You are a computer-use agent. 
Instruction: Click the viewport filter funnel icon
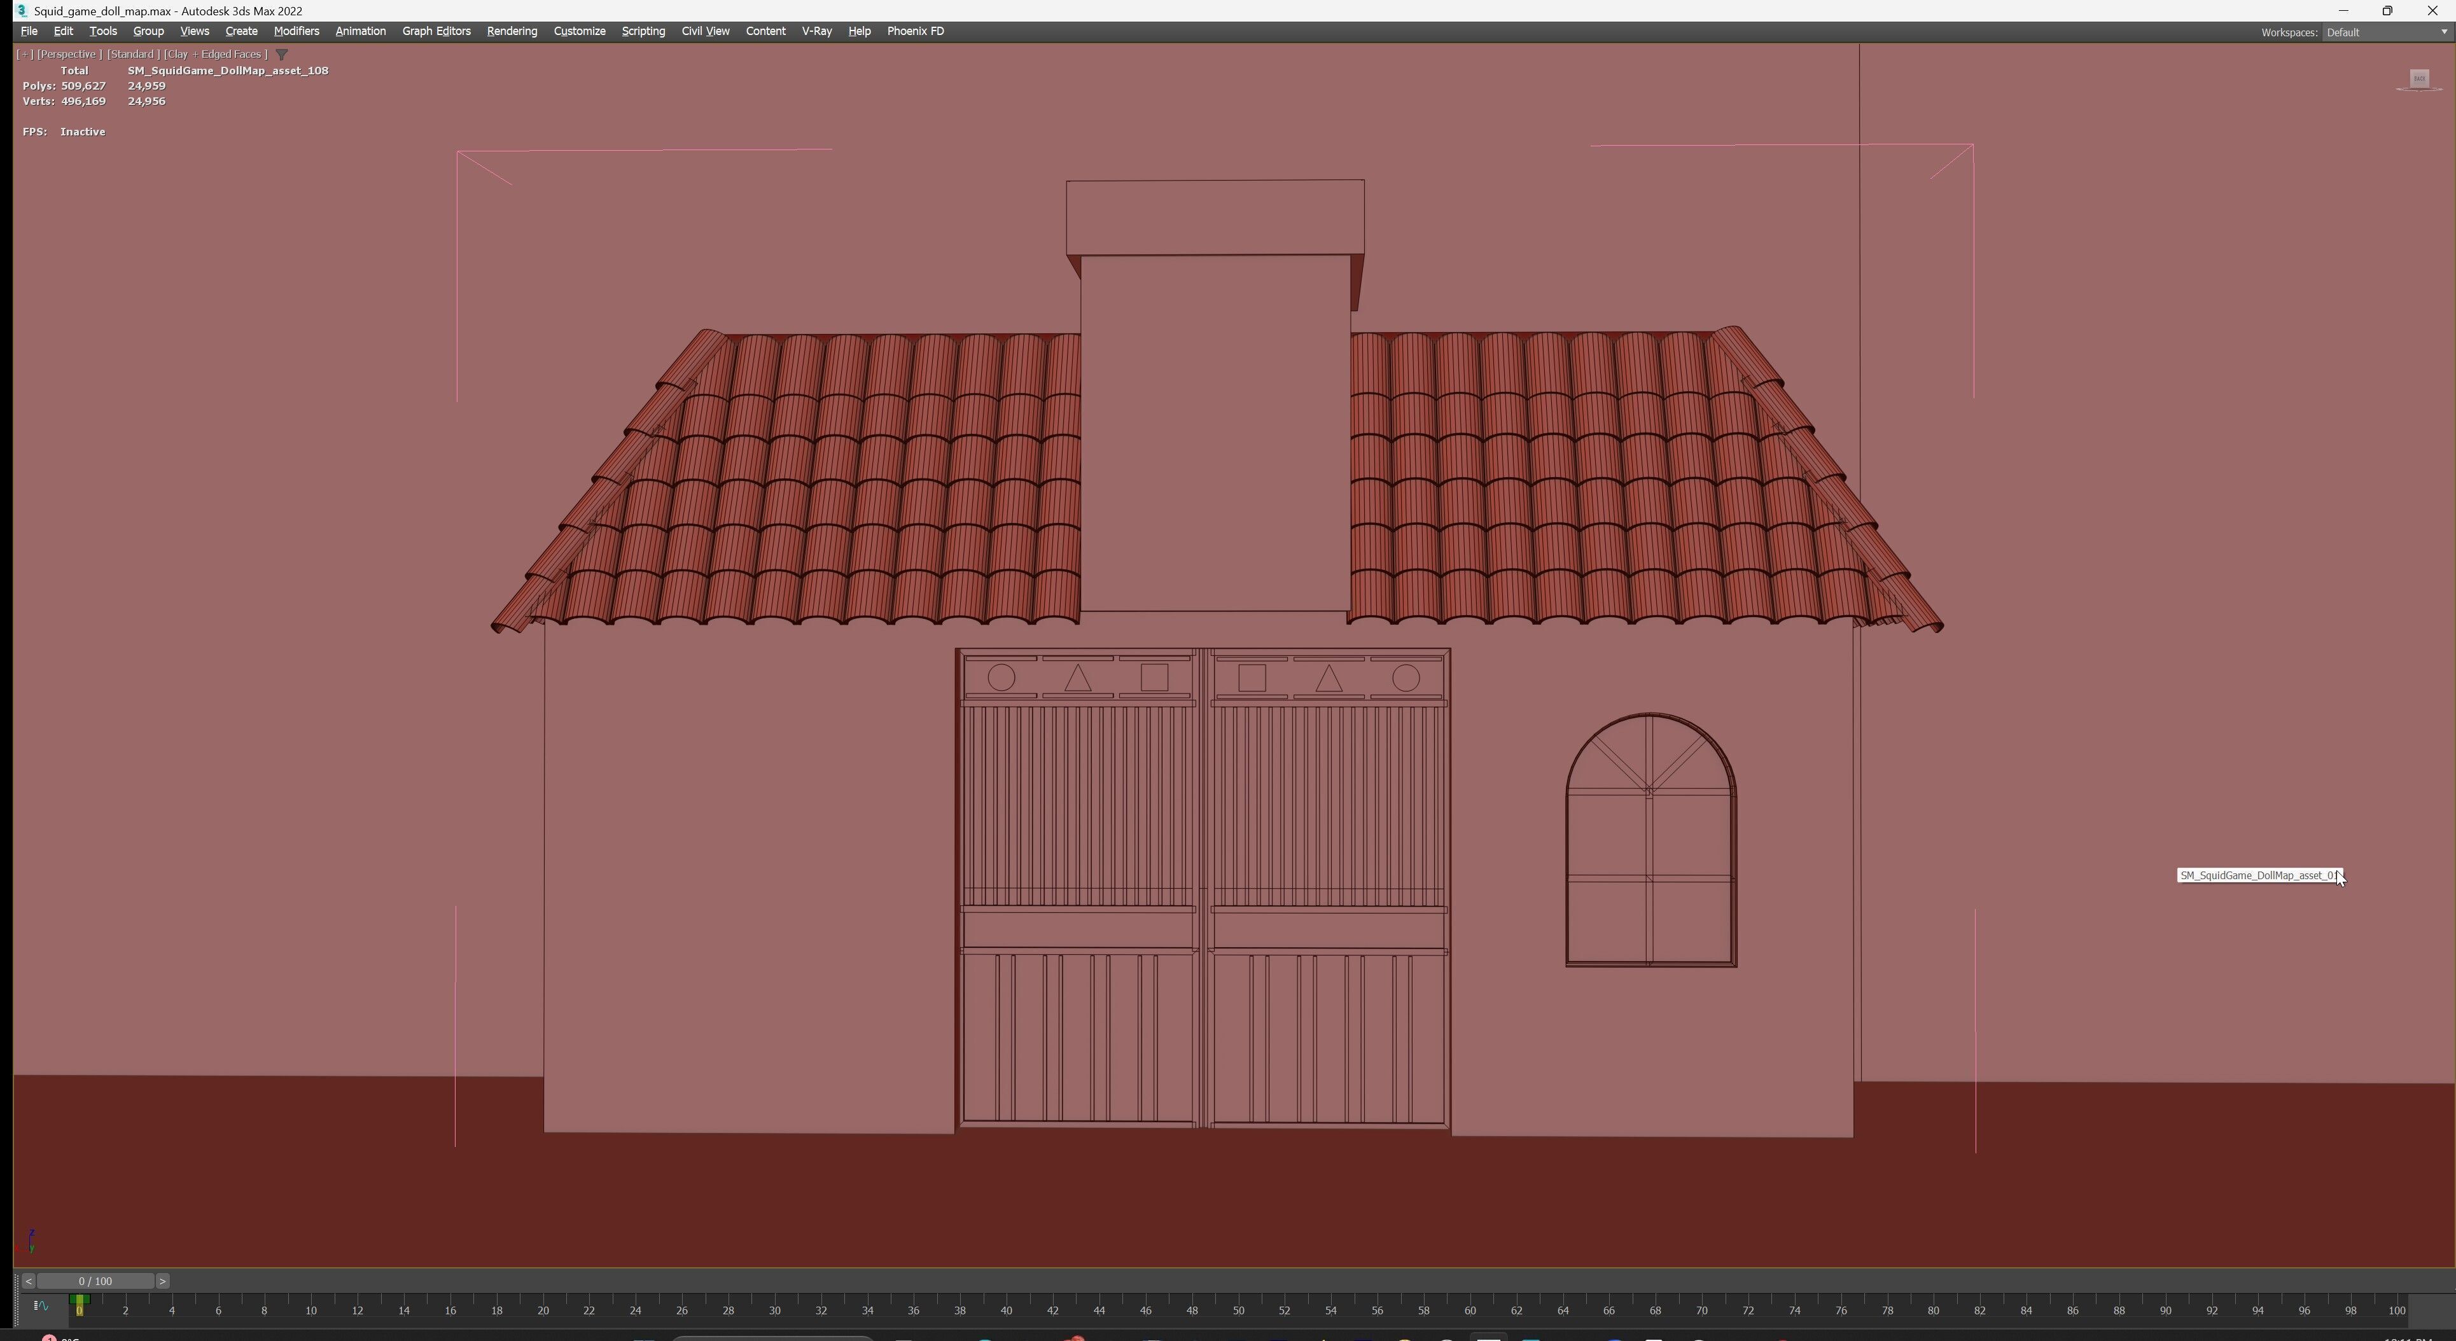(x=281, y=54)
